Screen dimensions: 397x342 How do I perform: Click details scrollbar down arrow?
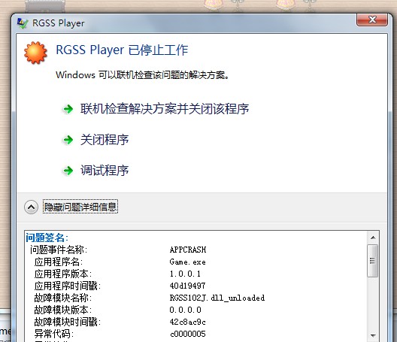[373, 336]
